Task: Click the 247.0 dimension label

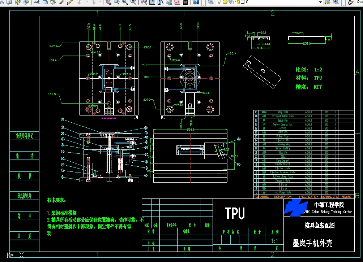Action: pos(53,46)
